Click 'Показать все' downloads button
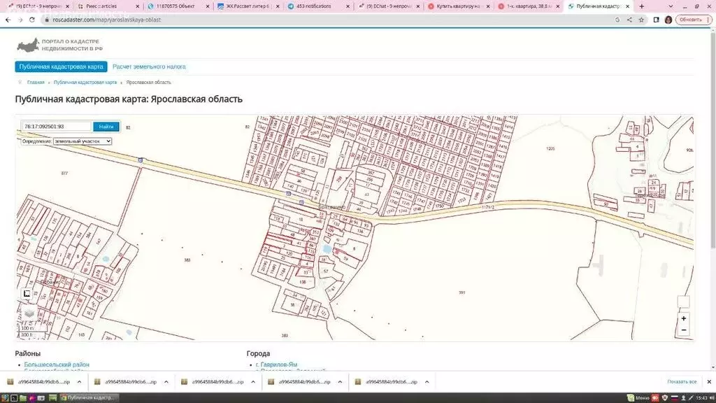 [x=682, y=381]
